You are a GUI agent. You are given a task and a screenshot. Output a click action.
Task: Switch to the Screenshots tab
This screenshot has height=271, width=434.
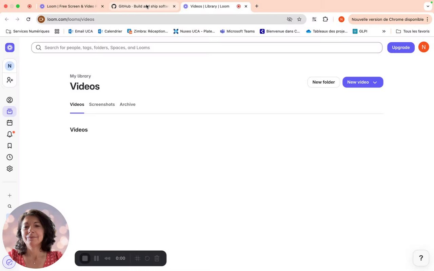[x=102, y=104]
